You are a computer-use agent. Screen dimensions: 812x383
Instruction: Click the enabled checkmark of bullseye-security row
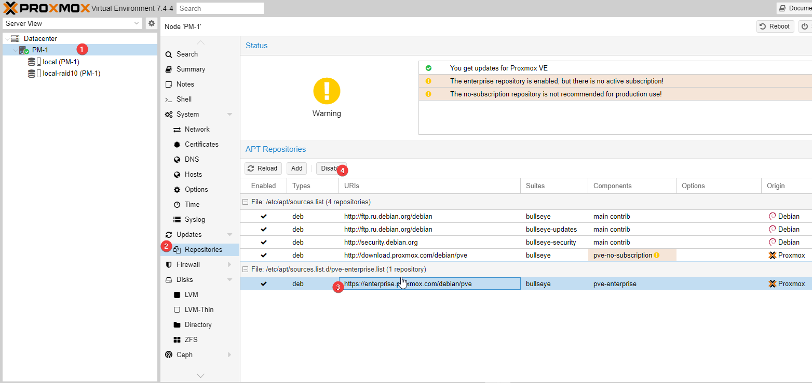click(x=263, y=242)
